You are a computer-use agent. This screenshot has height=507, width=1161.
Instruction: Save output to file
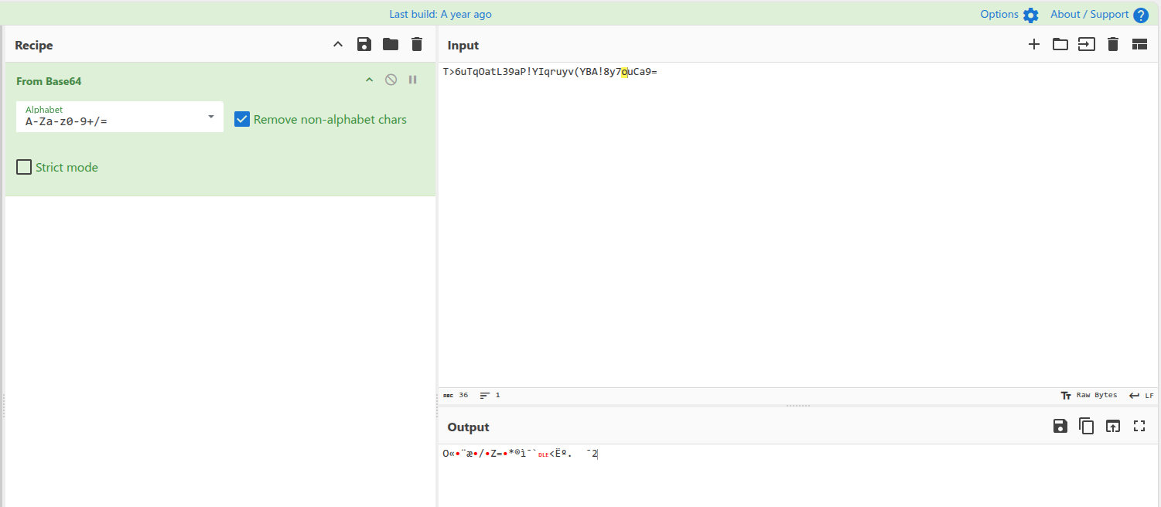tap(1060, 426)
